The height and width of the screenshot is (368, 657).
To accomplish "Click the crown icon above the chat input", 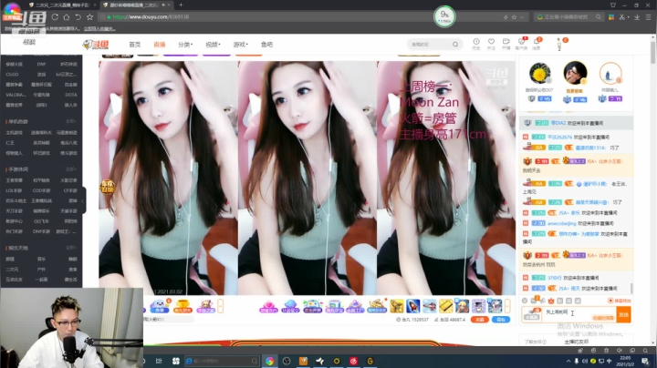I will click(x=551, y=301).
